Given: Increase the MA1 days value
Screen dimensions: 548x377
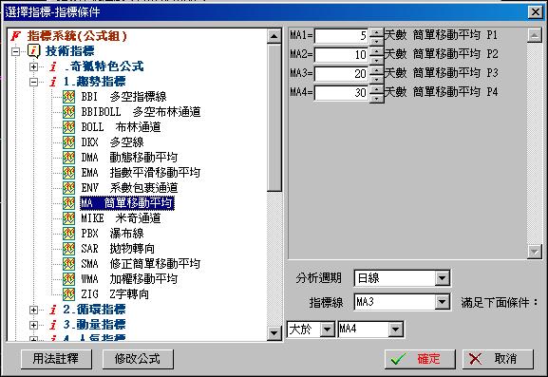Looking at the screenshot, I should click(376, 32).
